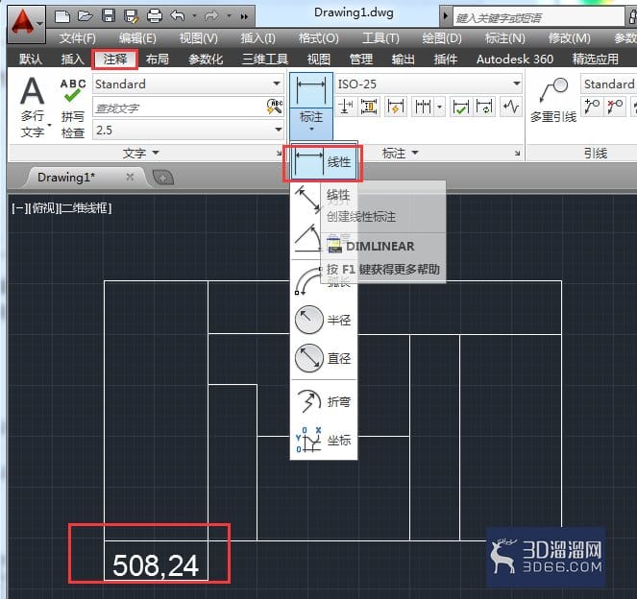Viewport: 637px width, 599px height.
Task: Switch to the 布局 ribbon tab
Action: [x=158, y=60]
